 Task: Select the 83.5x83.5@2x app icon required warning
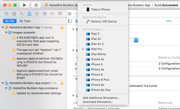point(38,41)
